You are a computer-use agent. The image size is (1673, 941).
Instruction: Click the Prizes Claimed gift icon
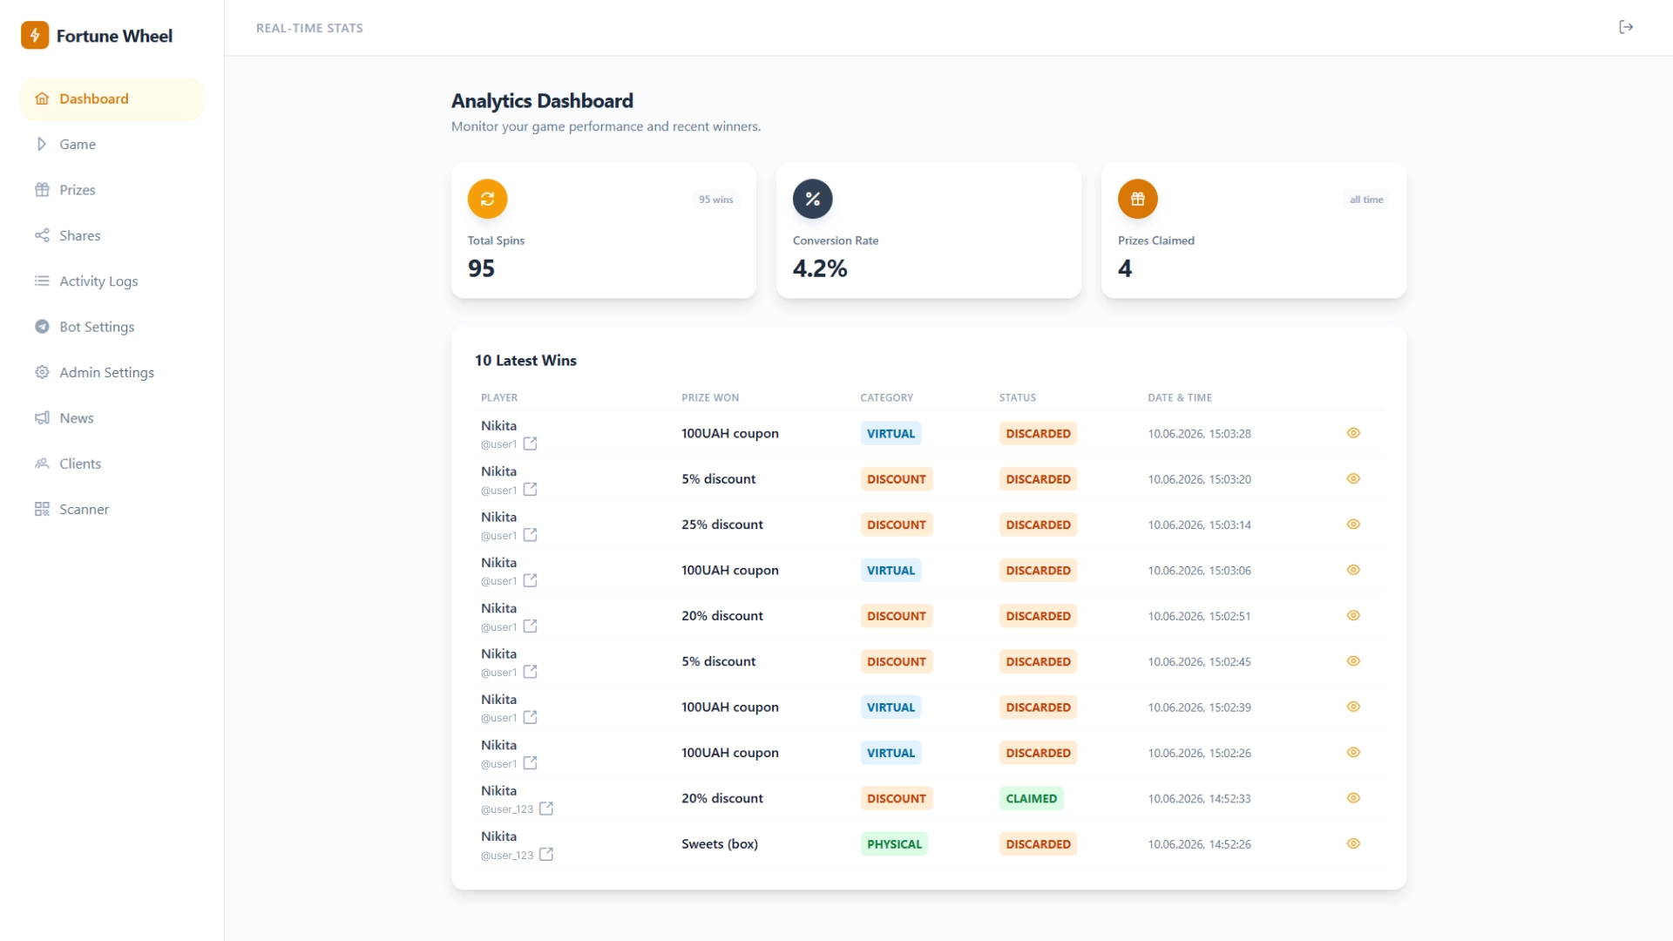tap(1137, 199)
